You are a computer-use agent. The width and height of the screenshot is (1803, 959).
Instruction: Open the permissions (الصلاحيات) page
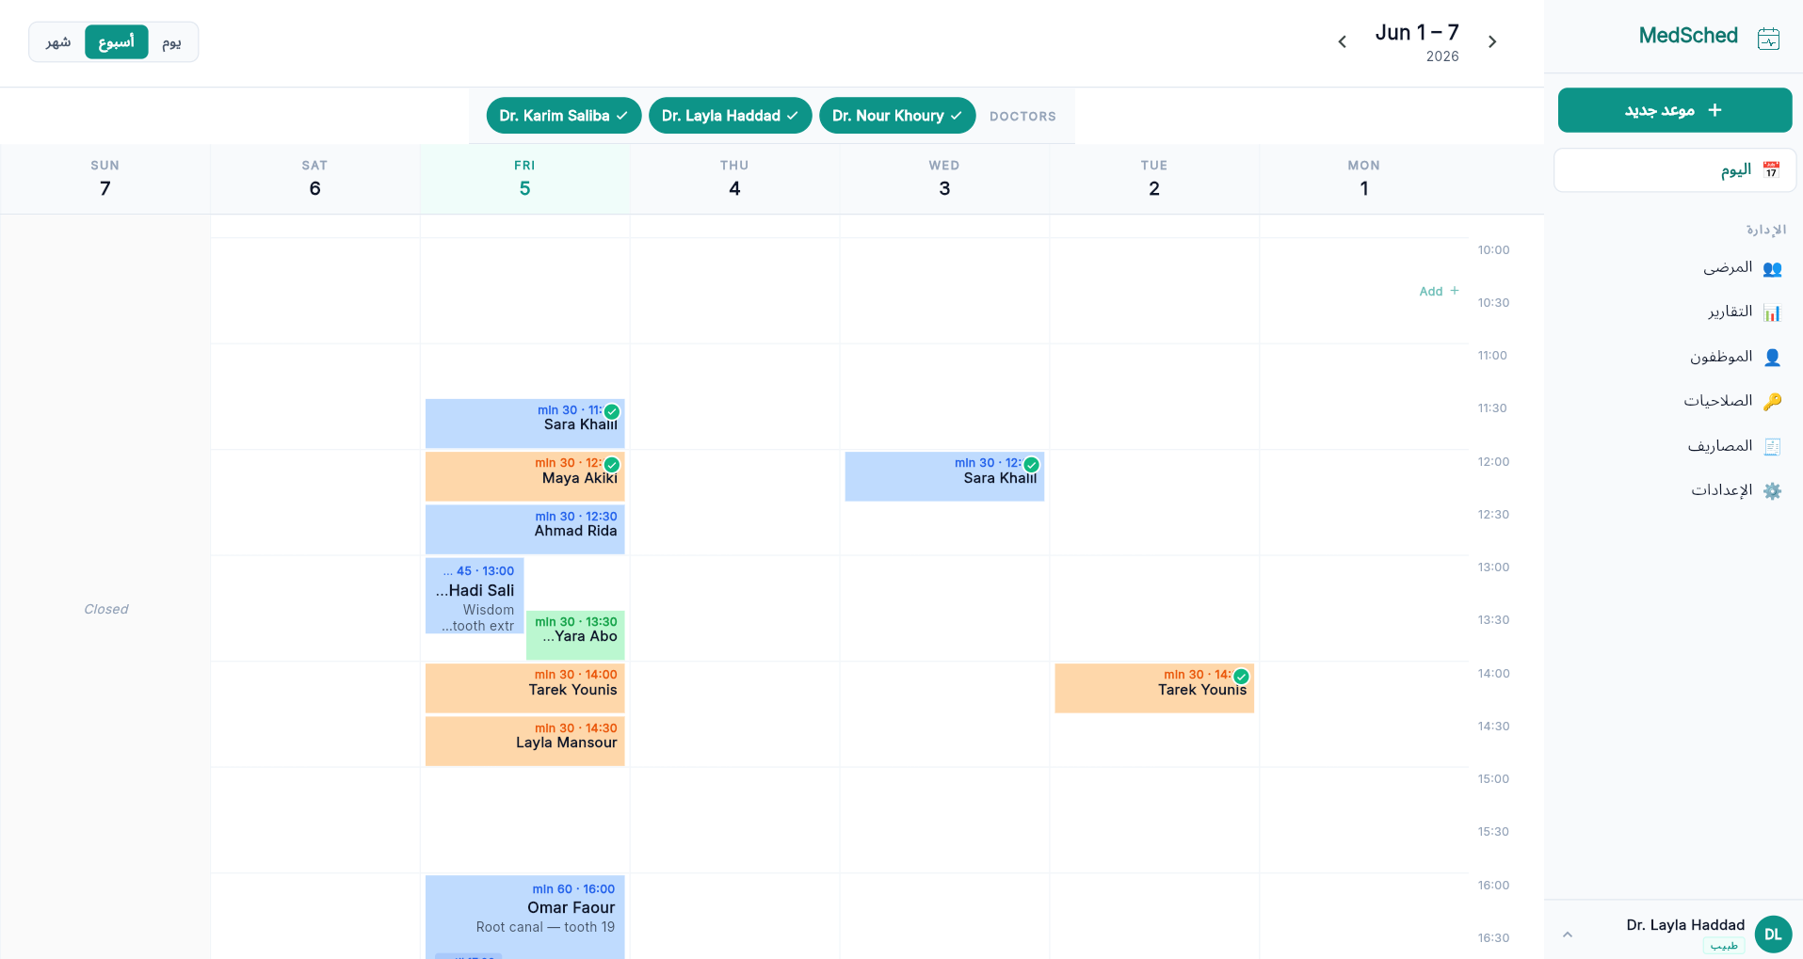click(1675, 401)
